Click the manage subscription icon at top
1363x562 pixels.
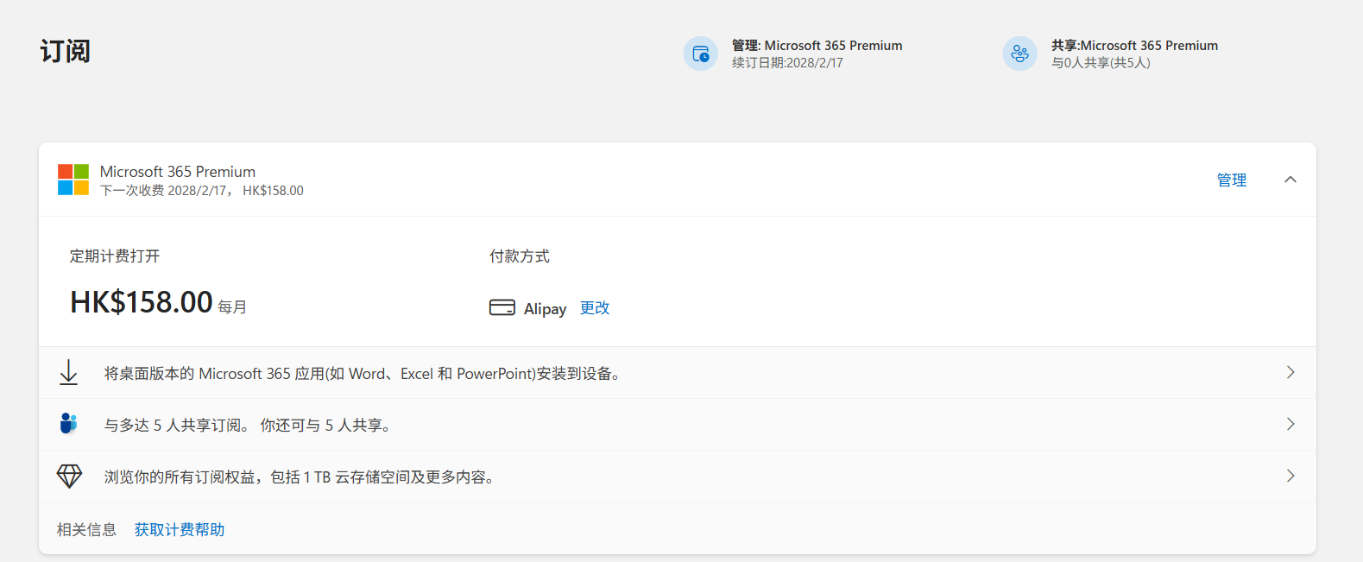(x=700, y=54)
